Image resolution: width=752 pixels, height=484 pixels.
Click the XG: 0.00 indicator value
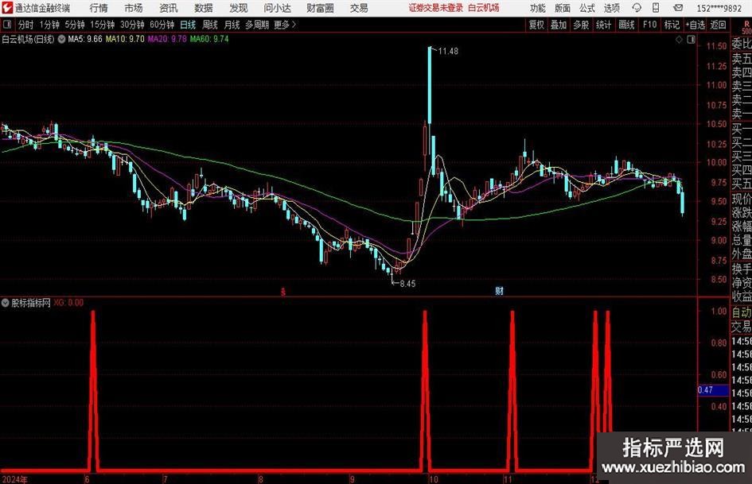[68, 302]
